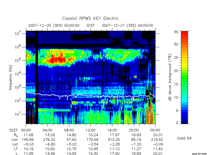Screen dimensions: 207x155
Task: Click the 10^1 frequency tick label
Action: click(x=18, y=114)
